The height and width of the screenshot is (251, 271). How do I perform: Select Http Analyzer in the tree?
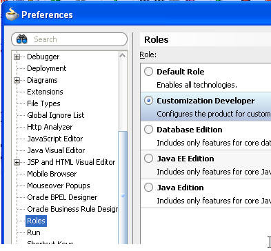click(50, 127)
